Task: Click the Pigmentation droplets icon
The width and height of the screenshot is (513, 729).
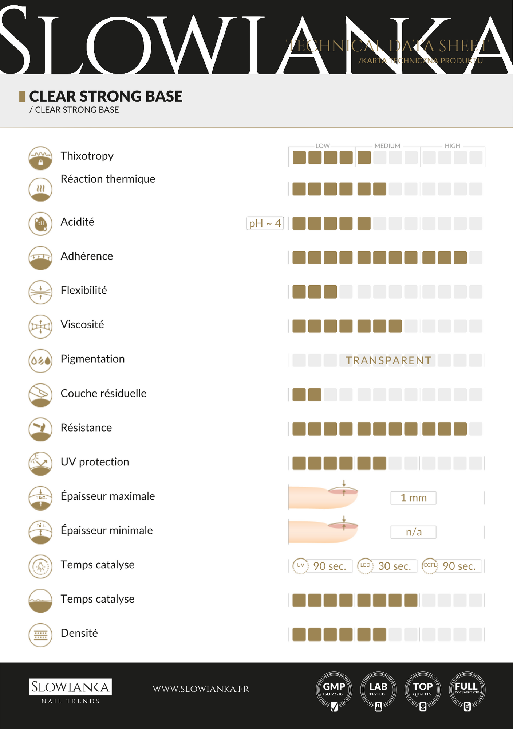Action: (40, 361)
